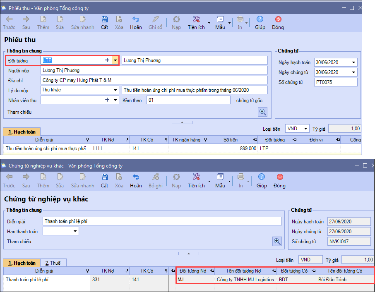This screenshot has width=375, height=292.
Task: Click the red Đóng icon in Phiếu thu toolbar
Action: (278, 19)
